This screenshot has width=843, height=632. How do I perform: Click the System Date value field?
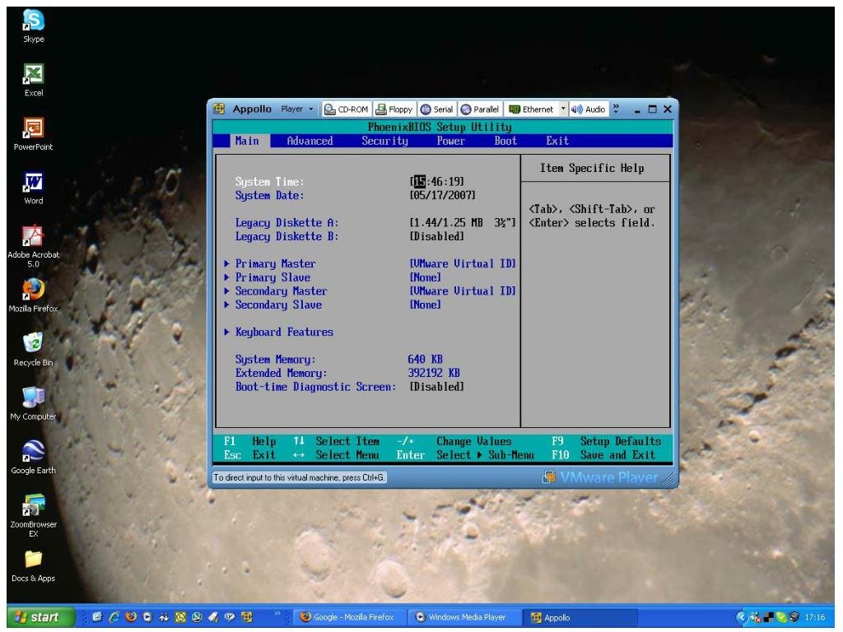(442, 196)
